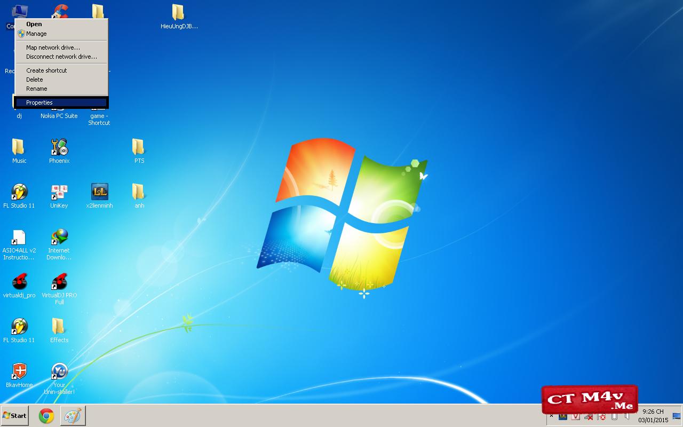
Task: Click the x2lienminh League icon
Action: (100, 192)
